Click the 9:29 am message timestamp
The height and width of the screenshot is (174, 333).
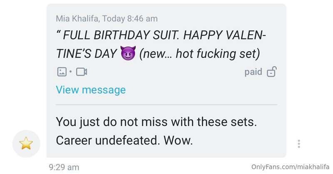point(64,167)
